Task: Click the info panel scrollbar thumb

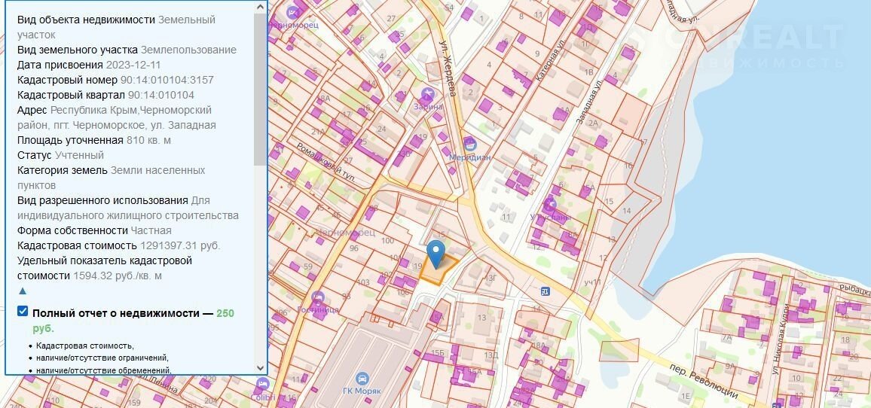Action: 261,90
